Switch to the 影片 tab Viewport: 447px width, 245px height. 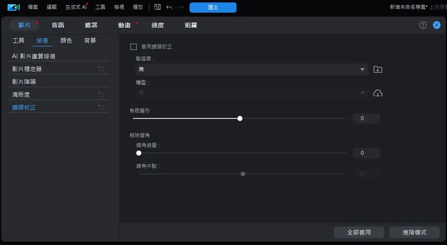tap(24, 25)
